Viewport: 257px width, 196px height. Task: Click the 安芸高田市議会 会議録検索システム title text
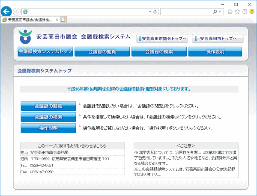pyautogui.click(x=84, y=36)
